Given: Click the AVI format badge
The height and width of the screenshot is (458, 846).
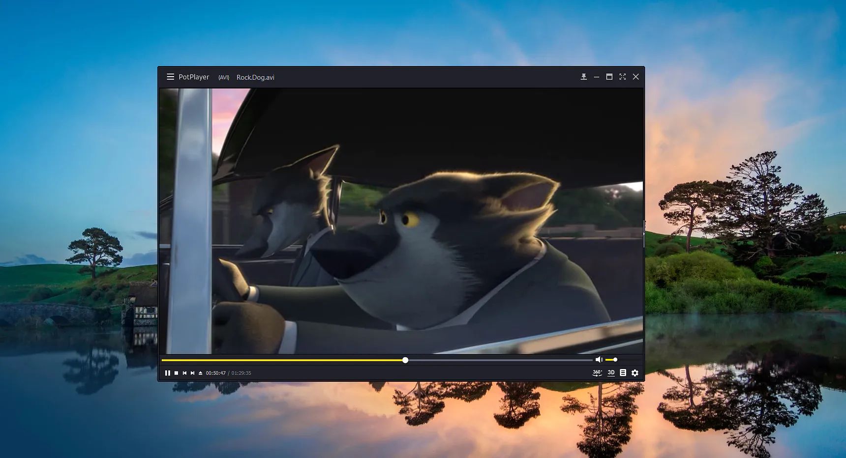Looking at the screenshot, I should tap(224, 77).
